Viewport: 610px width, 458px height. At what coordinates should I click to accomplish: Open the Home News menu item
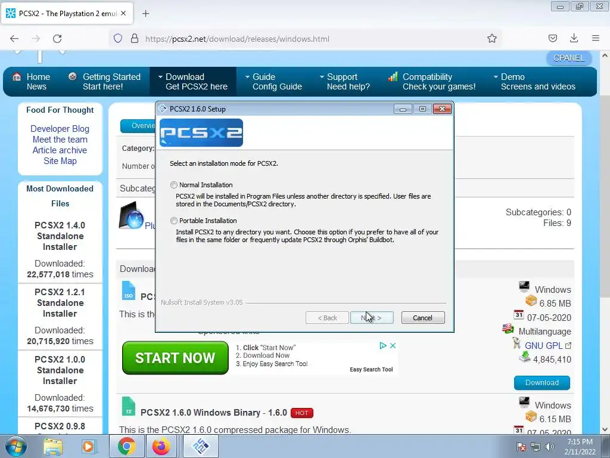click(x=31, y=81)
